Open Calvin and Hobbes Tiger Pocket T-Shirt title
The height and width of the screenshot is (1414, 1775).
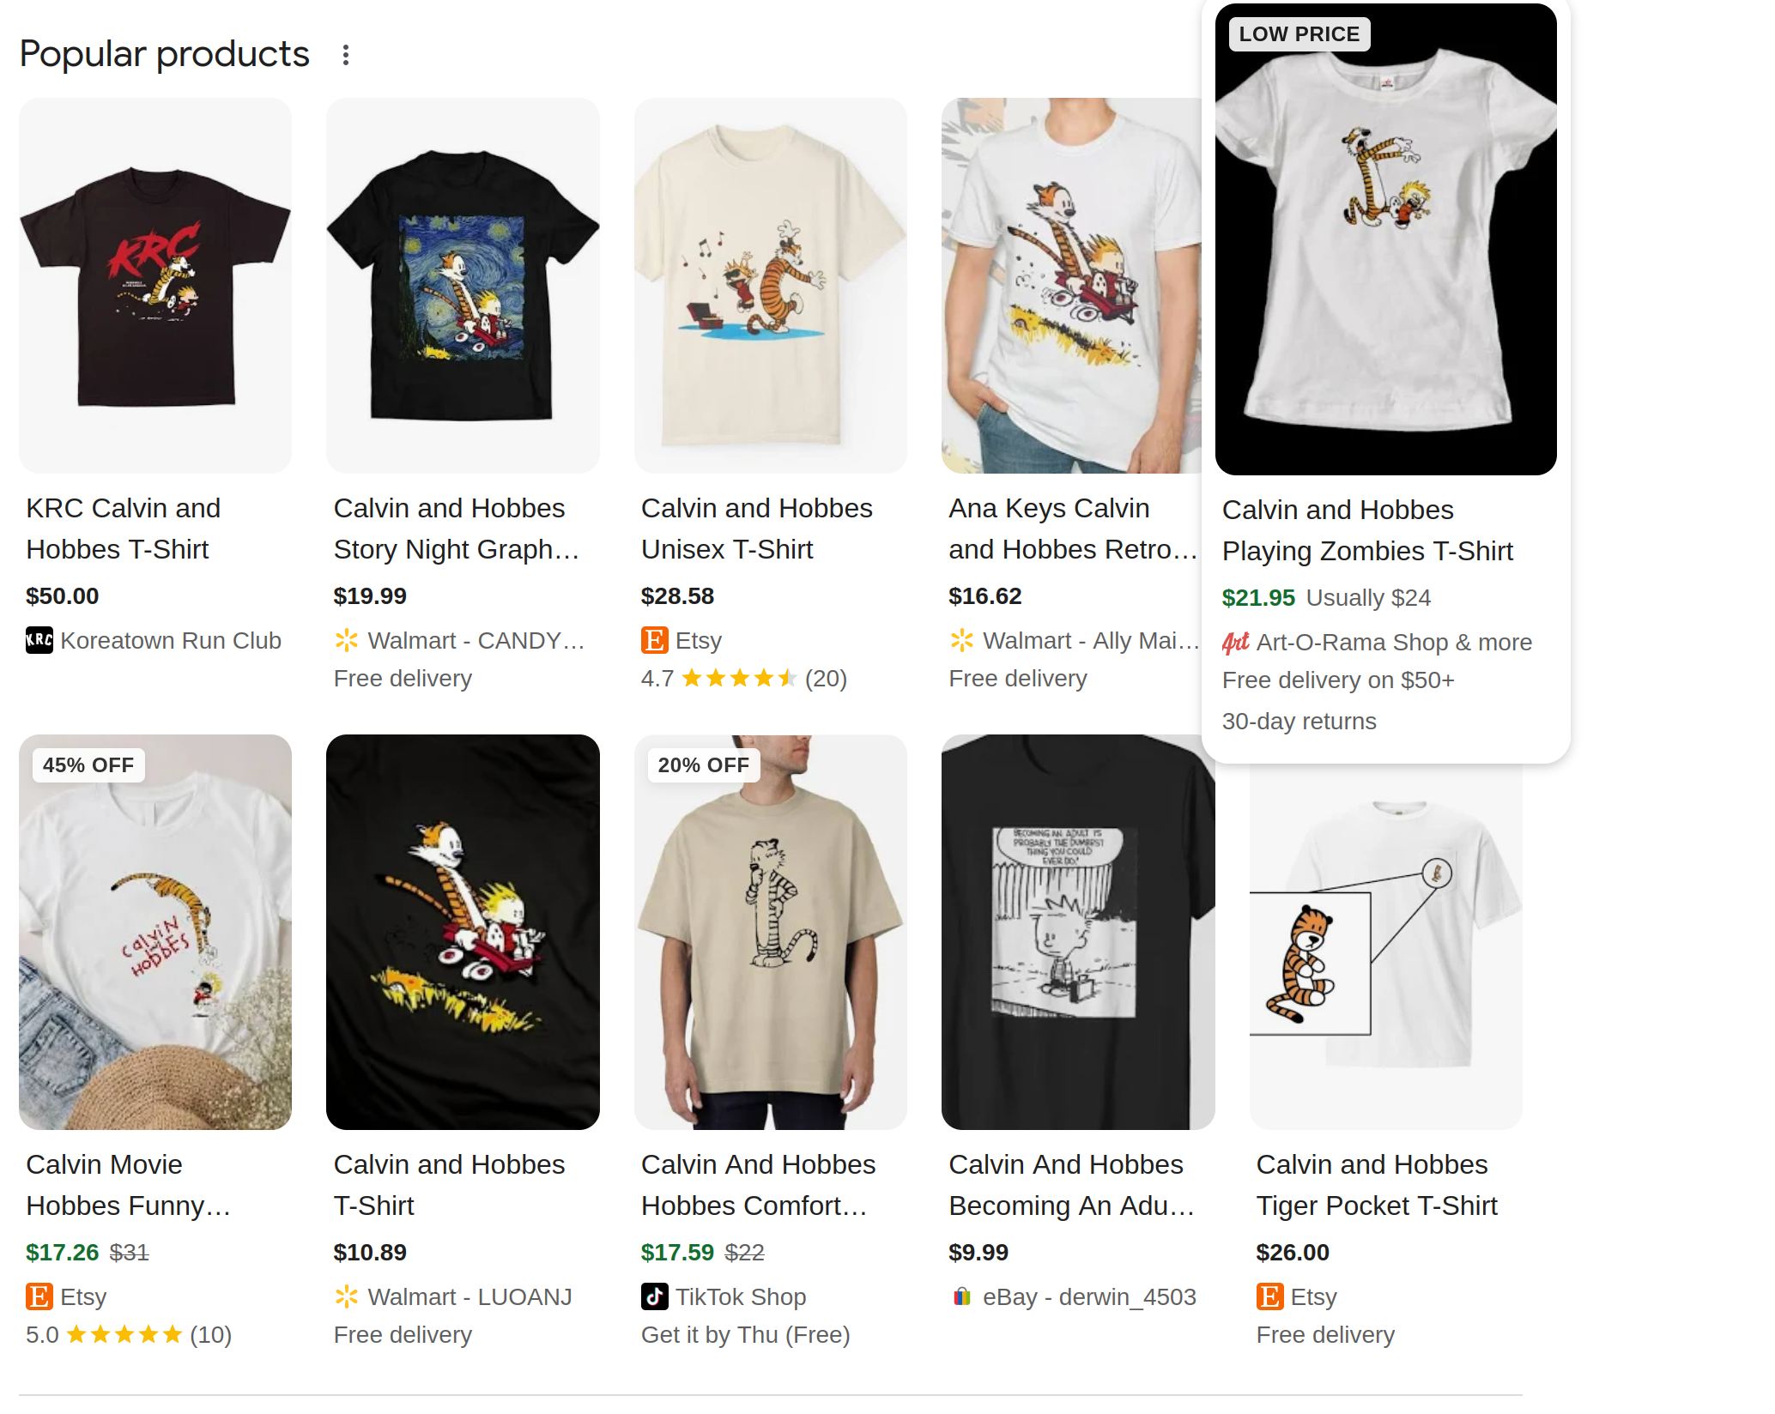pos(1377,1185)
